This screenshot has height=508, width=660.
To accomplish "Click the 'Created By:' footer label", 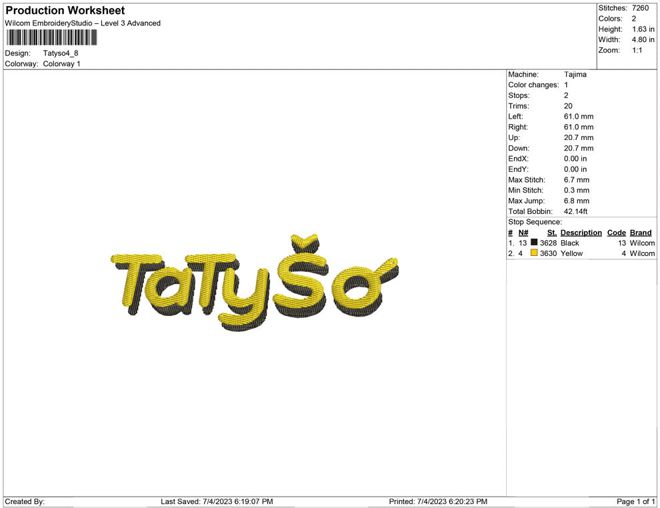I will pos(25,501).
